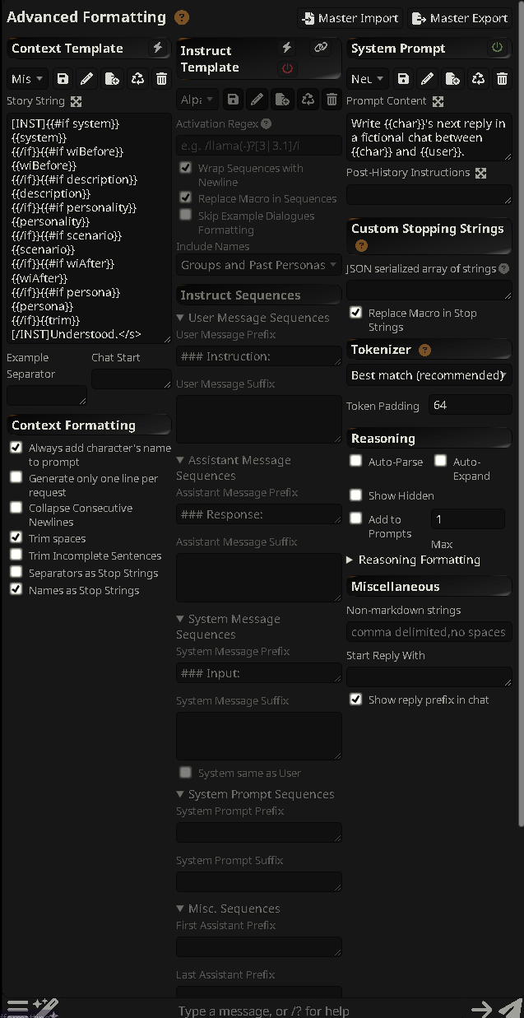The image size is (524, 1018).
Task: Open the Advanced Formatting help question icon
Action: point(182,17)
